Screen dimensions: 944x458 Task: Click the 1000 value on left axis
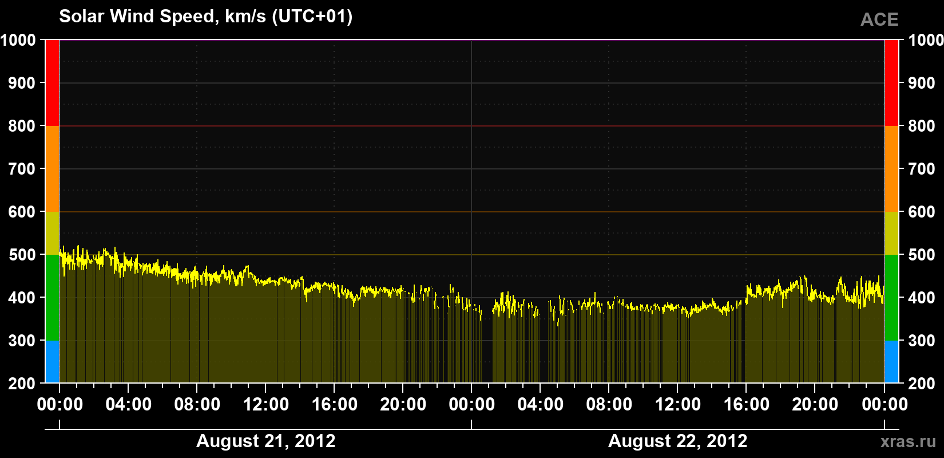[x=18, y=40]
